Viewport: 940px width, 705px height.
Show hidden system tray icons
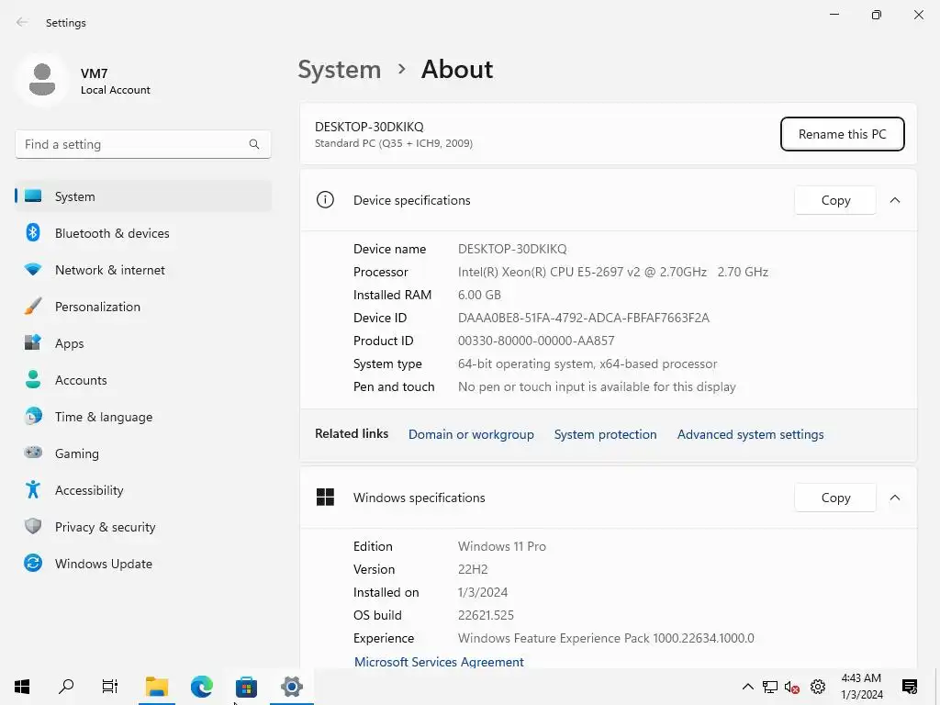pos(747,687)
